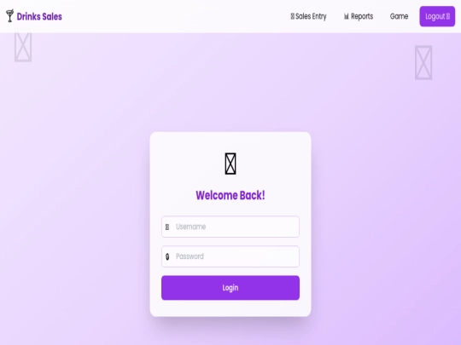This screenshot has width=461, height=345.
Task: Open the Drinks Sales home link
Action: point(34,16)
